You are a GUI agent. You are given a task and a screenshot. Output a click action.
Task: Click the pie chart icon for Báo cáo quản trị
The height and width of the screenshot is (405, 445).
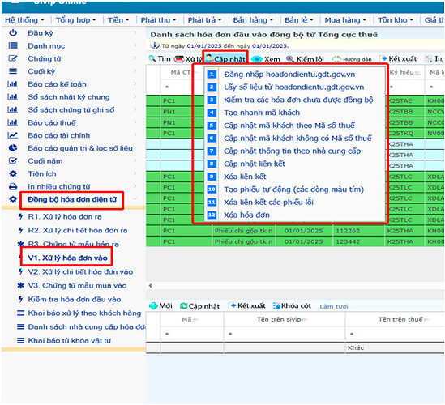pyautogui.click(x=13, y=148)
